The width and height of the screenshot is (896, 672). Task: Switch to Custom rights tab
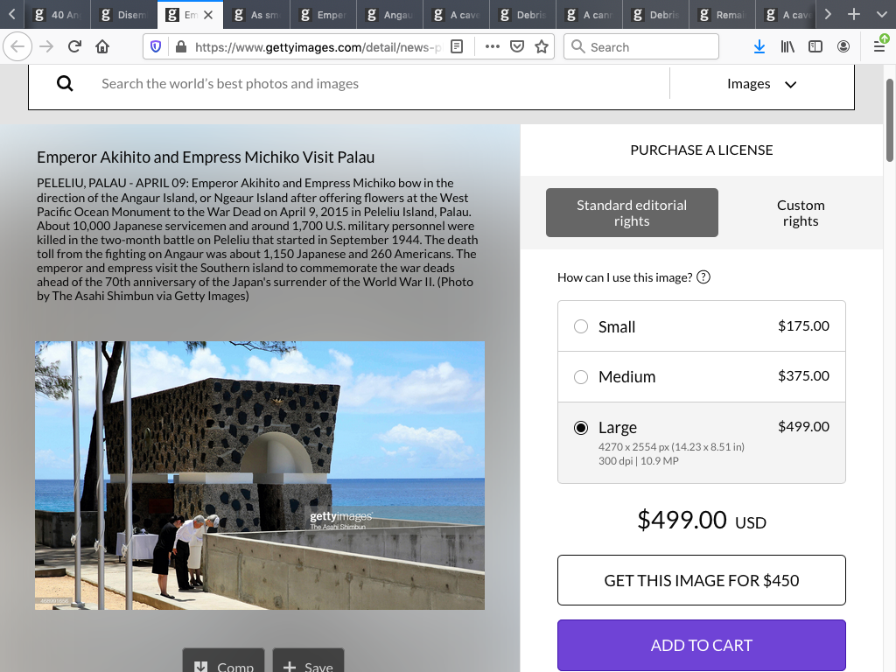point(800,213)
